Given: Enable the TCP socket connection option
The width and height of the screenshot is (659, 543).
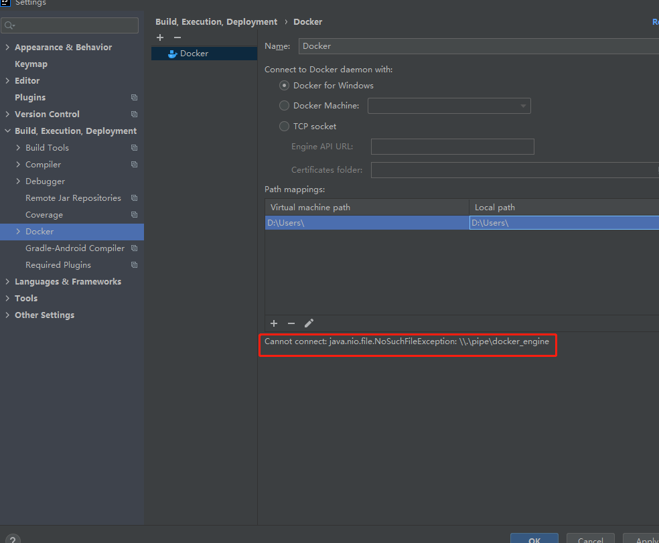Looking at the screenshot, I should pyautogui.click(x=284, y=126).
